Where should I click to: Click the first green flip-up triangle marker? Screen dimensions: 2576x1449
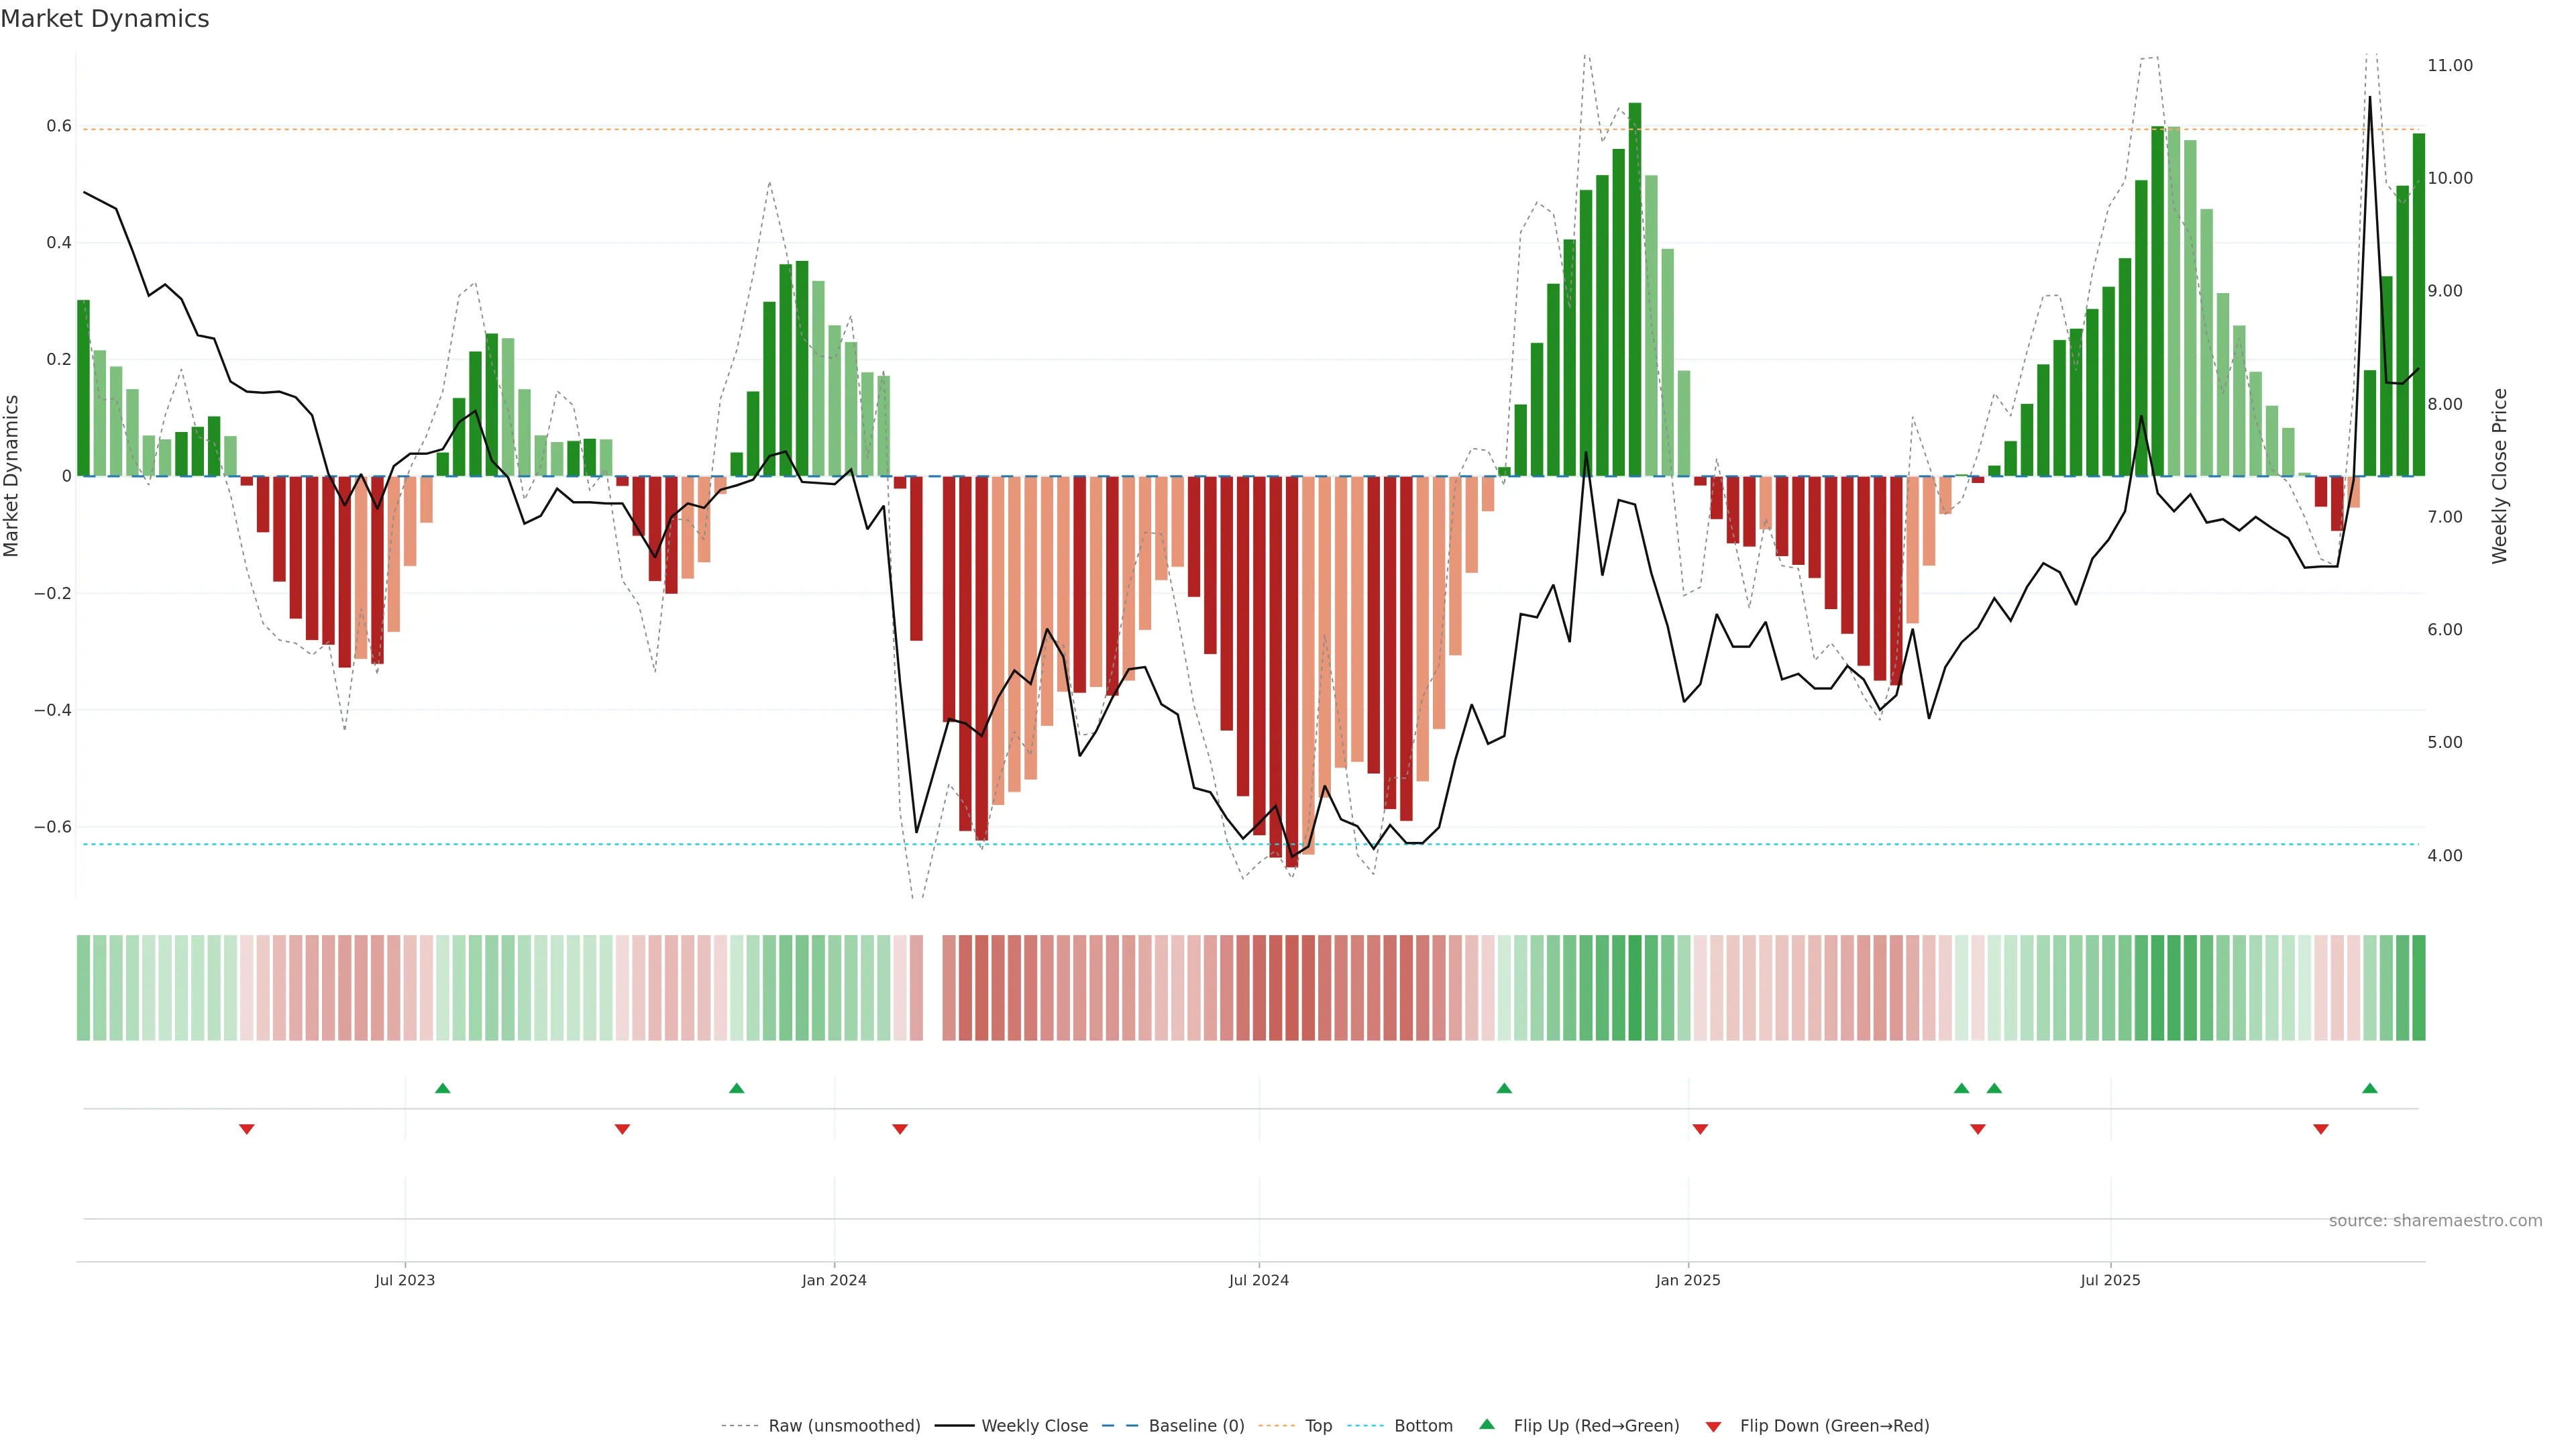pos(443,1088)
